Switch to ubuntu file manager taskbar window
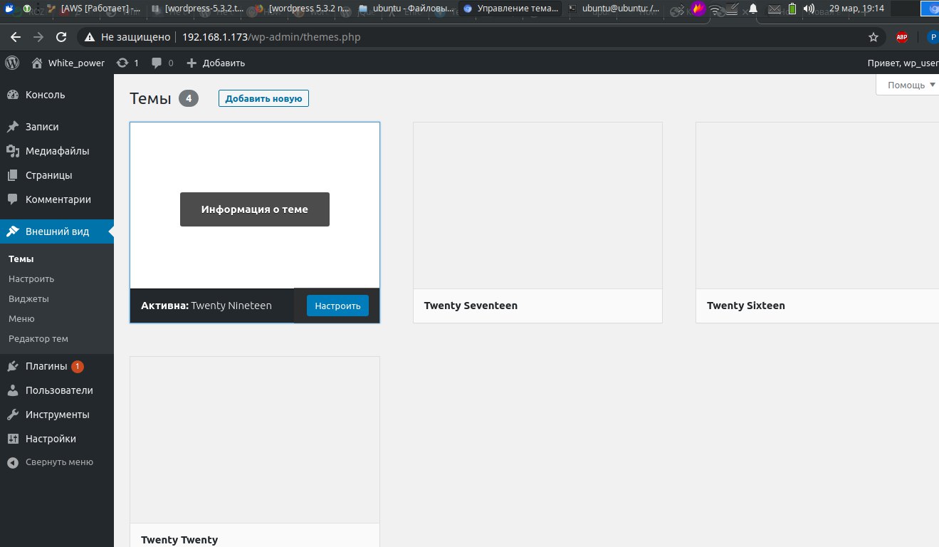The height and width of the screenshot is (547, 939). tap(406, 9)
